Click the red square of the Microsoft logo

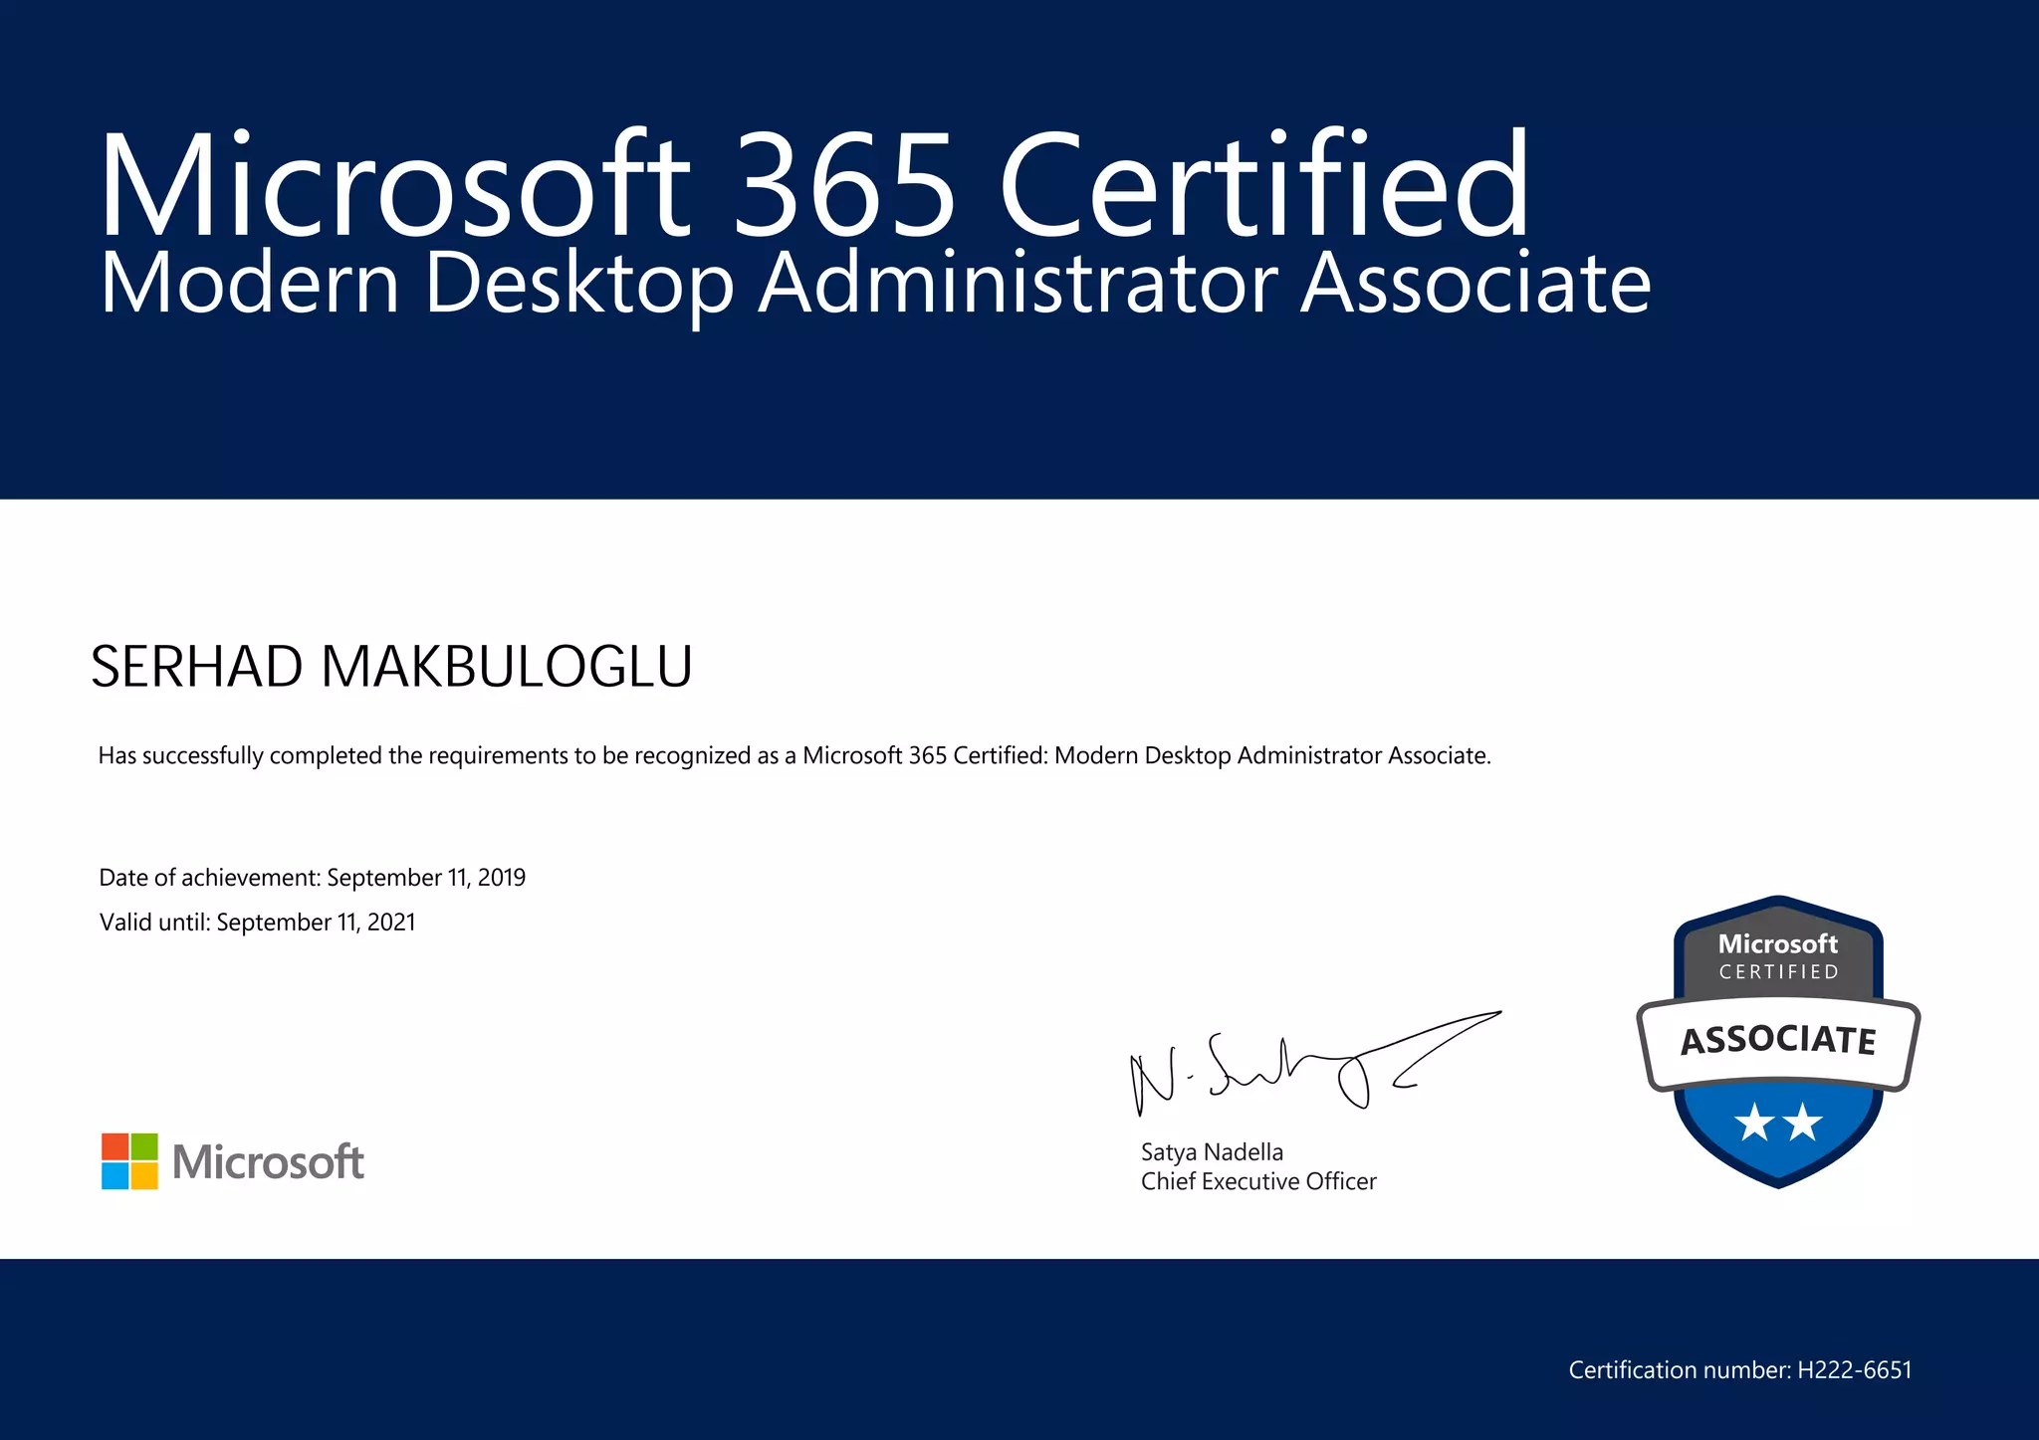click(115, 1146)
